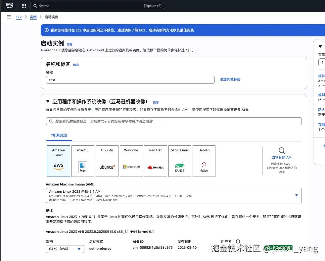This screenshot has height=261, width=325.
Task: Select the macOS AMI tile
Action: (x=83, y=161)
